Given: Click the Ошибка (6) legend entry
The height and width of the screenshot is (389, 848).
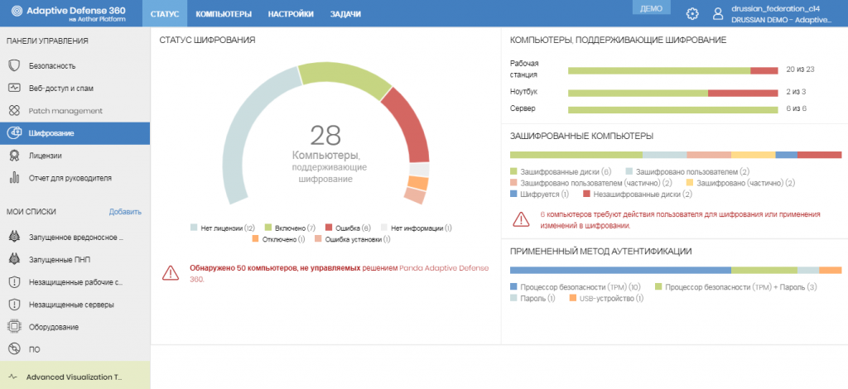Looking at the screenshot, I should pyautogui.click(x=349, y=228).
